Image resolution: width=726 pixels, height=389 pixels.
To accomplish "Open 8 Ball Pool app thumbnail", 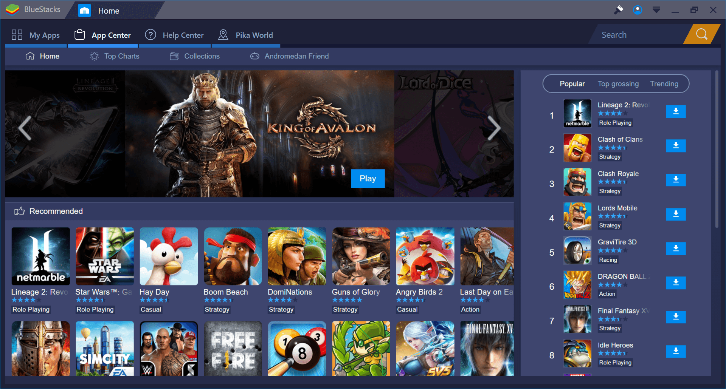I will [297, 348].
